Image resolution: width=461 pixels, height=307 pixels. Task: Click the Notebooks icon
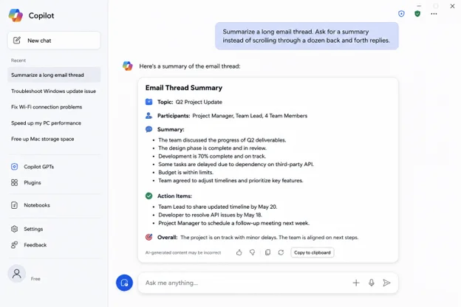(15, 205)
